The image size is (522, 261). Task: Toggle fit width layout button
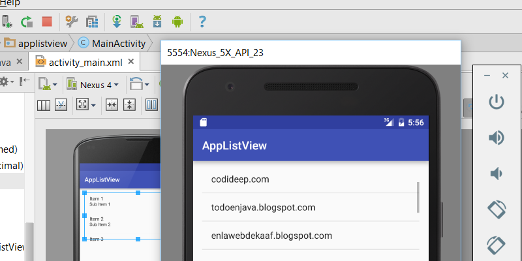click(112, 105)
